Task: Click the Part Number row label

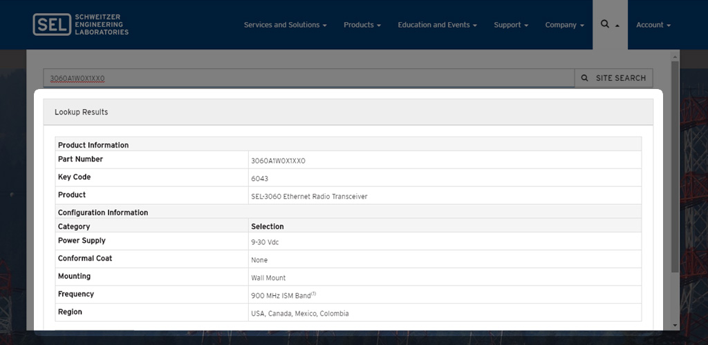Action: pyautogui.click(x=80, y=159)
